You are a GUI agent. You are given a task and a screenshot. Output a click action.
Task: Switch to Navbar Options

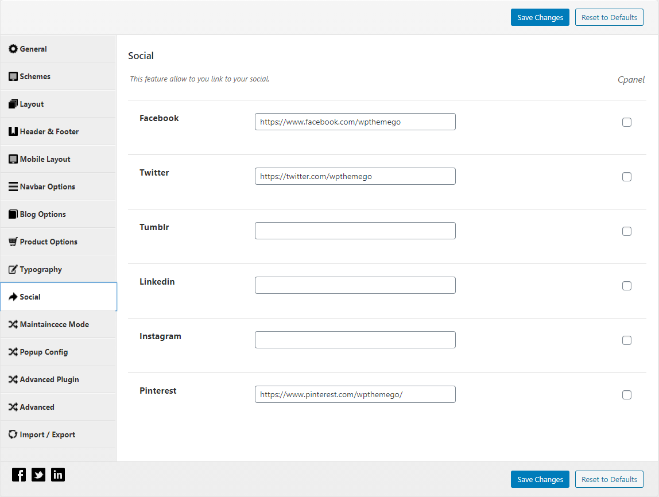(x=59, y=187)
